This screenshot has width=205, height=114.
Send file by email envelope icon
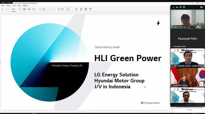click(29, 9)
